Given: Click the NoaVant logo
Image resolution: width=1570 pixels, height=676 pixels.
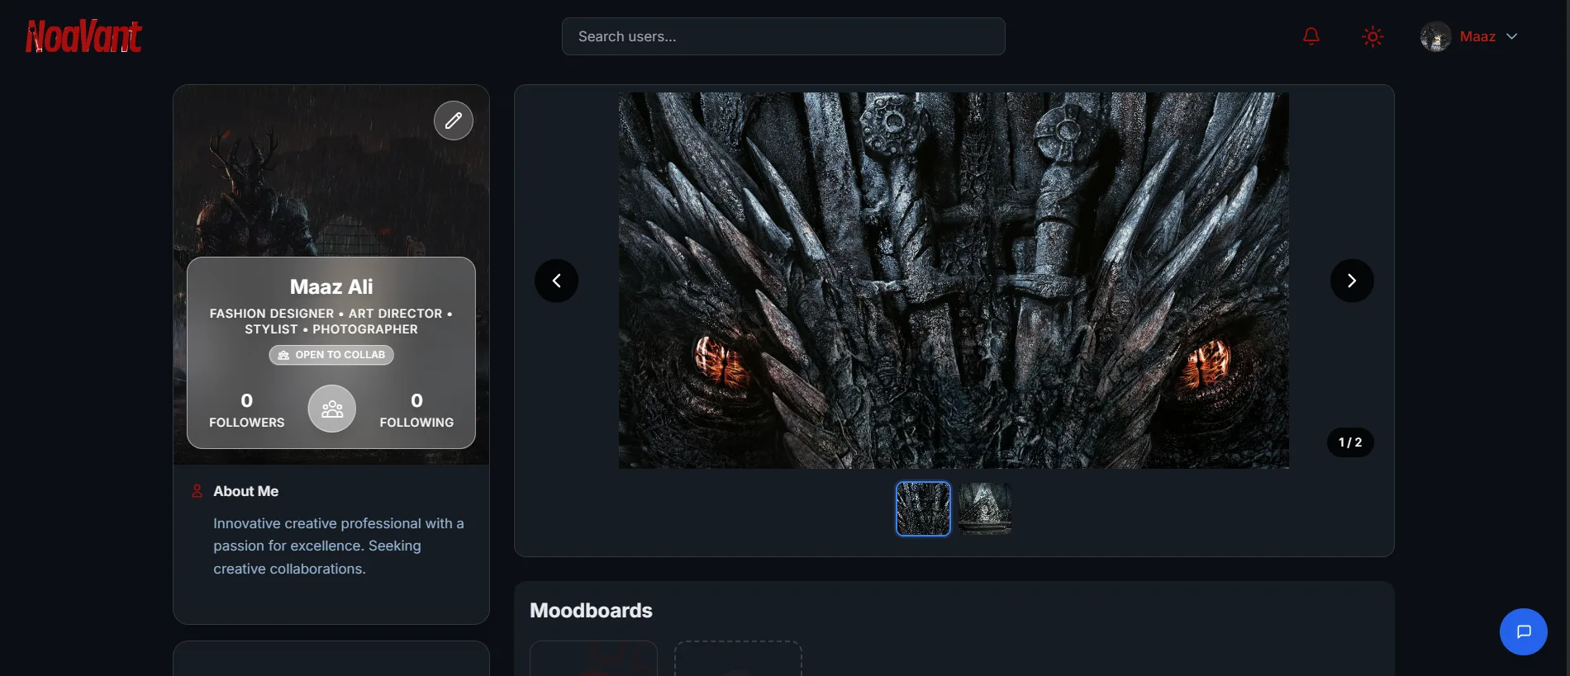Looking at the screenshot, I should [83, 36].
